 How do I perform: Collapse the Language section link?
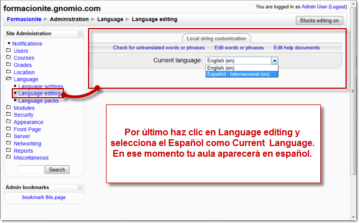26,79
